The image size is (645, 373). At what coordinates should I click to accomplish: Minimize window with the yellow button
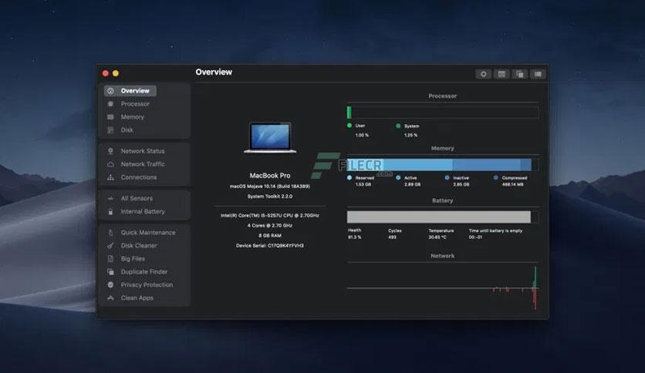116,73
